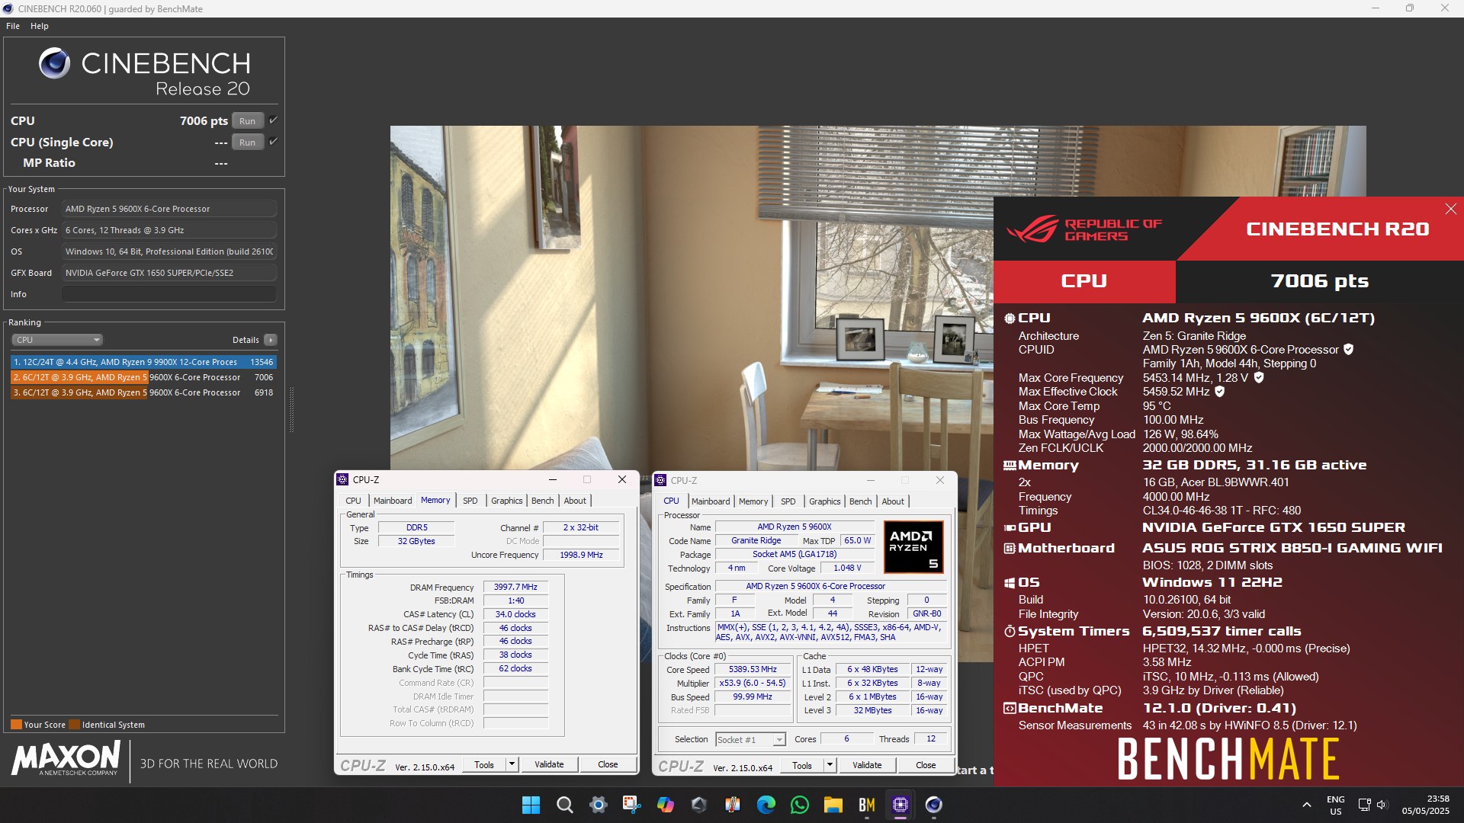Click the Identical System legend swatch
Viewport: 1464px width, 823px height.
[x=74, y=725]
